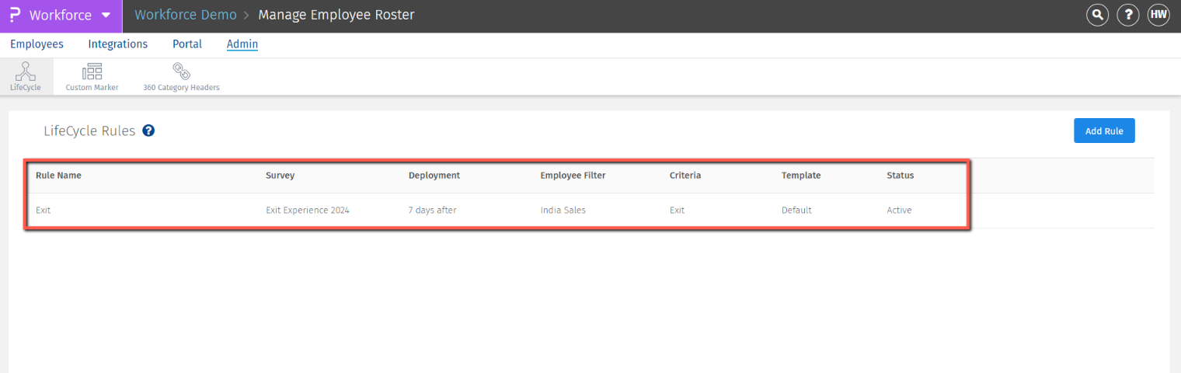Viewport: 1181px width, 373px height.
Task: Click the LifeCycle Rules help icon
Action: tap(148, 131)
